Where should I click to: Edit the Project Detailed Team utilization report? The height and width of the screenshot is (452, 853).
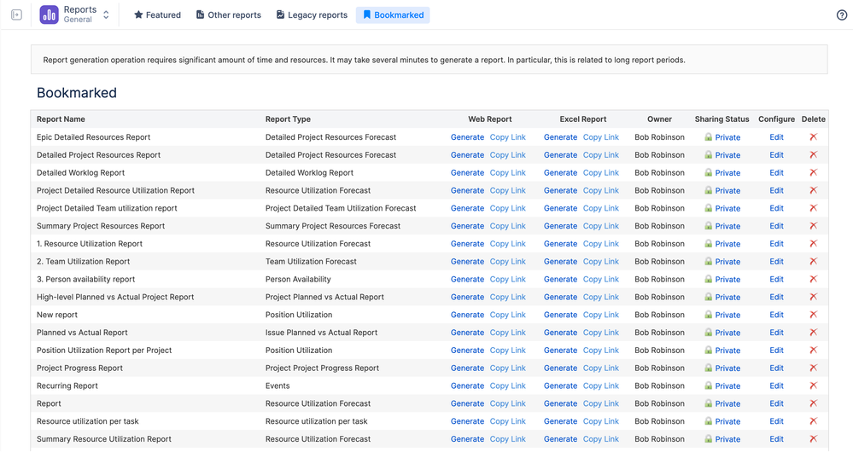pyautogui.click(x=776, y=208)
